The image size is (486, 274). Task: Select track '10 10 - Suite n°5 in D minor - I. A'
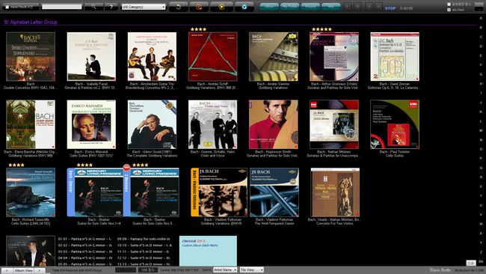point(144,245)
